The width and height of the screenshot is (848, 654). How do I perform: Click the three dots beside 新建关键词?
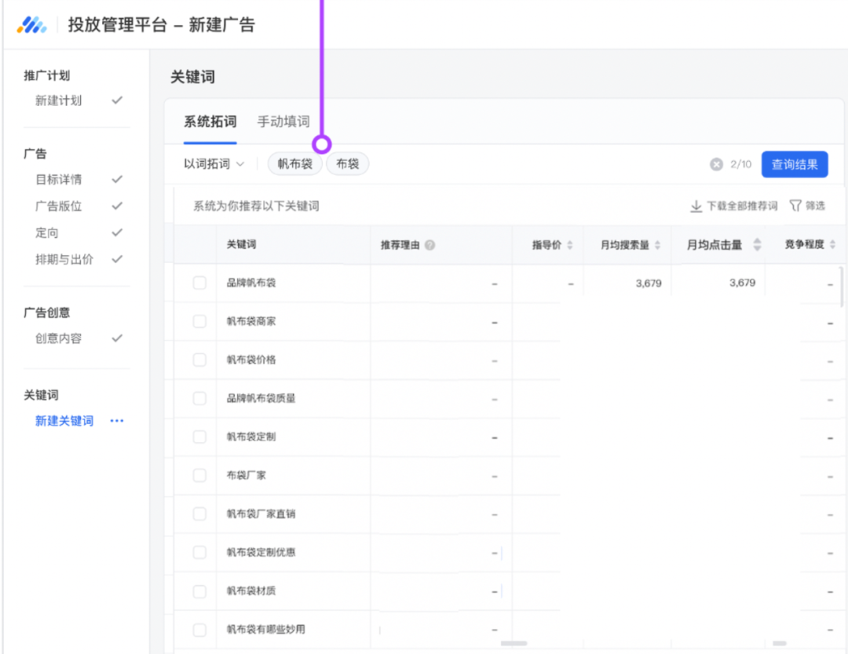[117, 421]
